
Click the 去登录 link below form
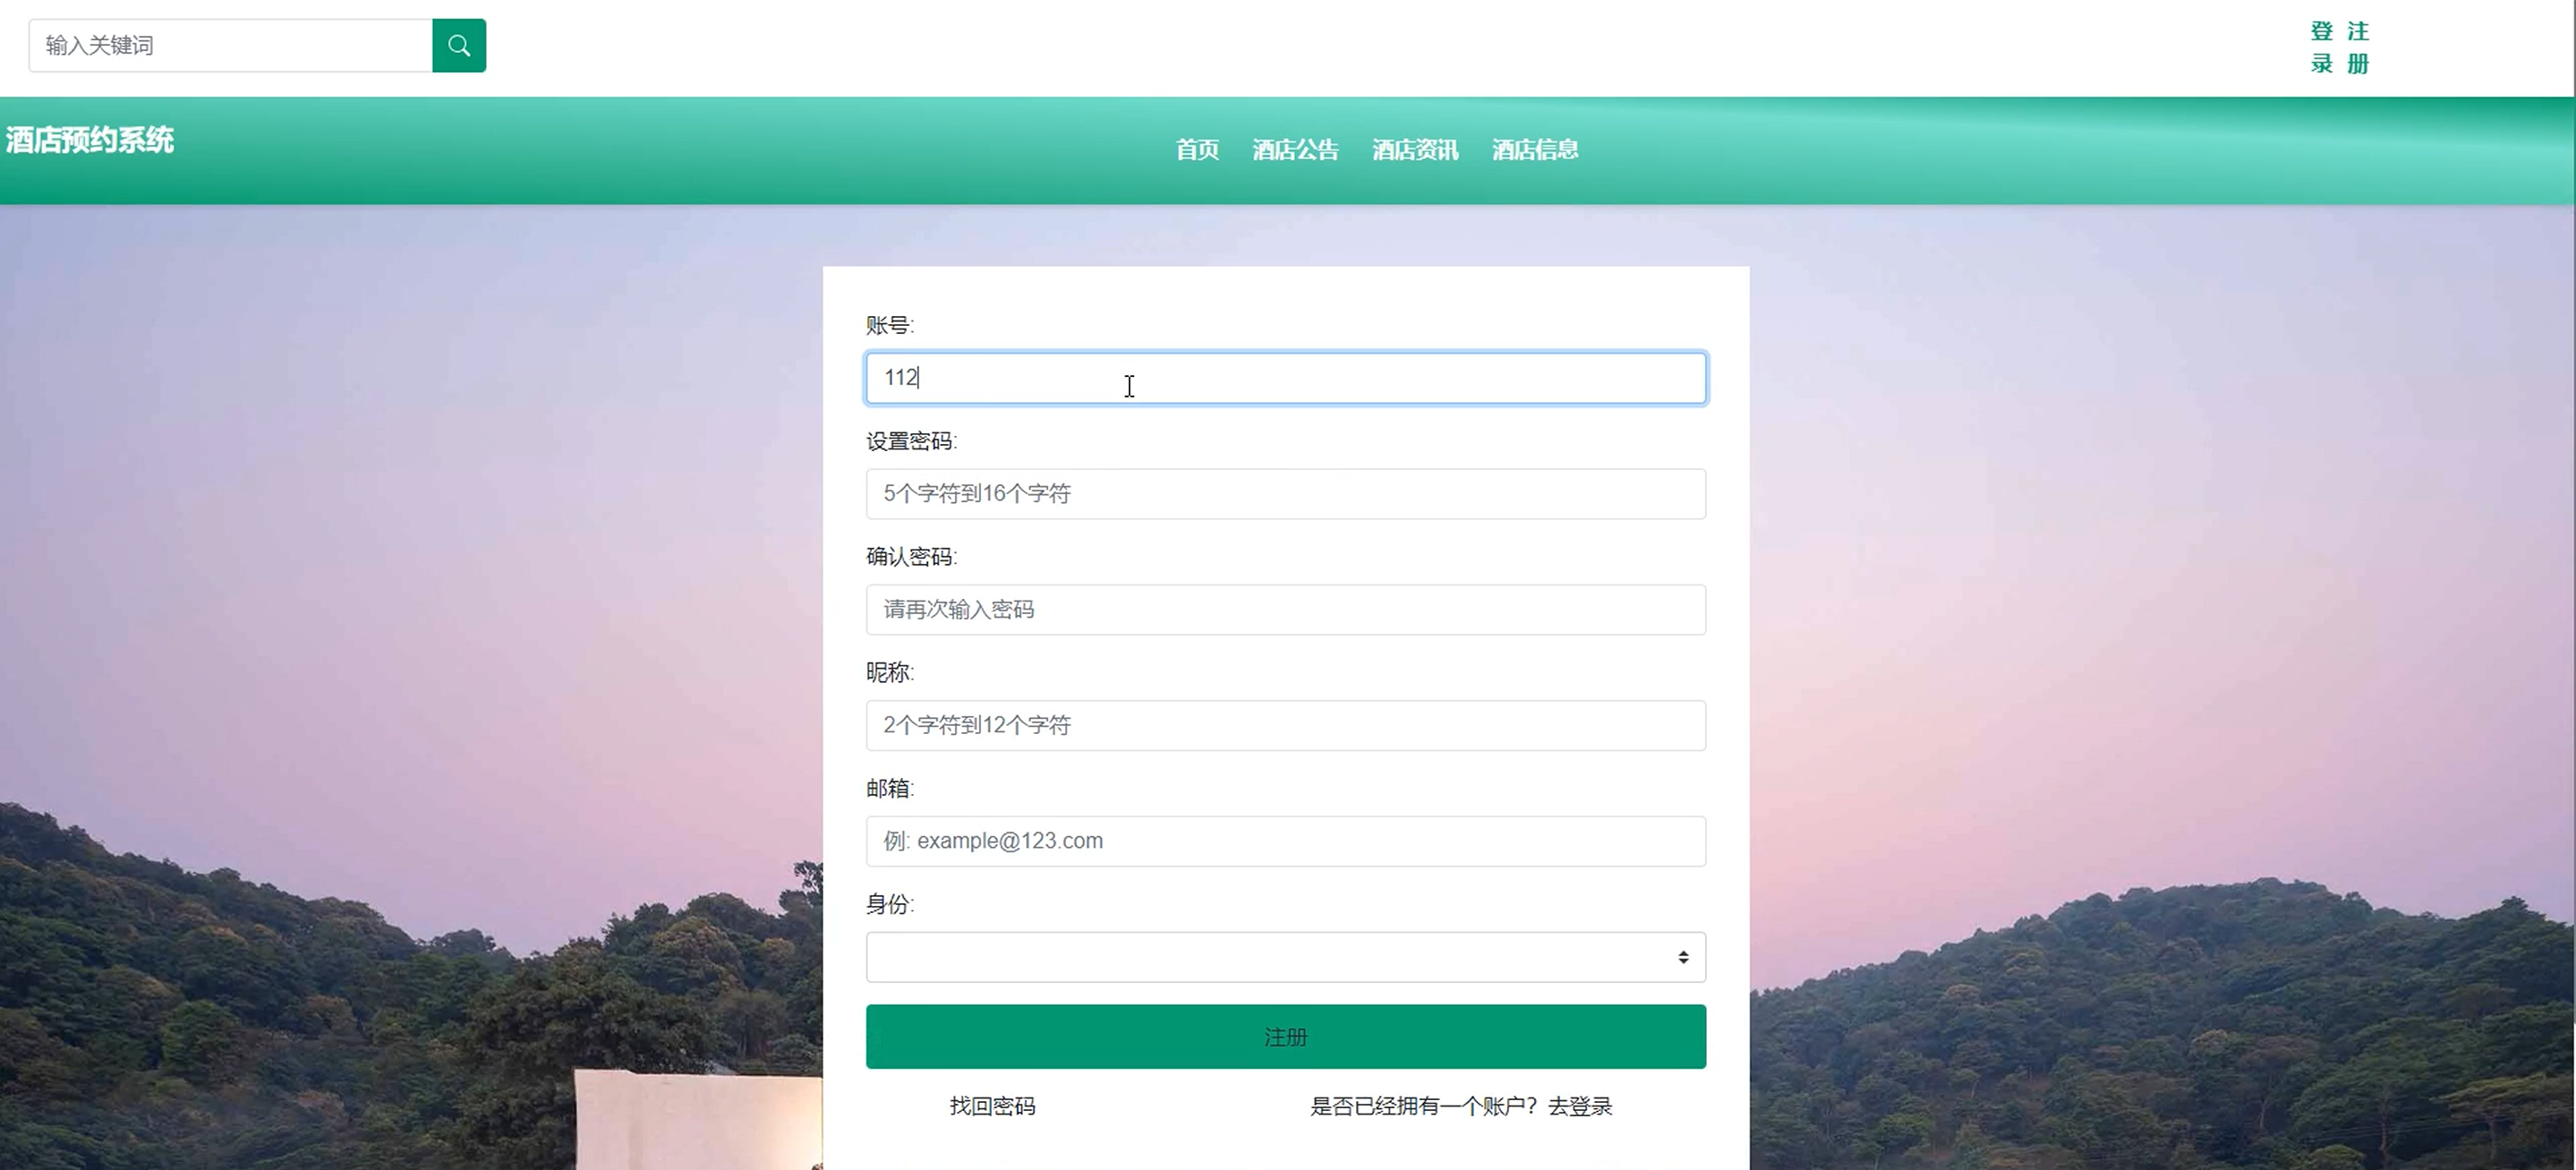(x=1580, y=1106)
